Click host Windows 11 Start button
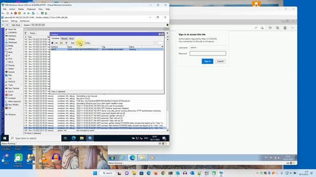The height and width of the screenshot is (177, 316). [x=95, y=173]
